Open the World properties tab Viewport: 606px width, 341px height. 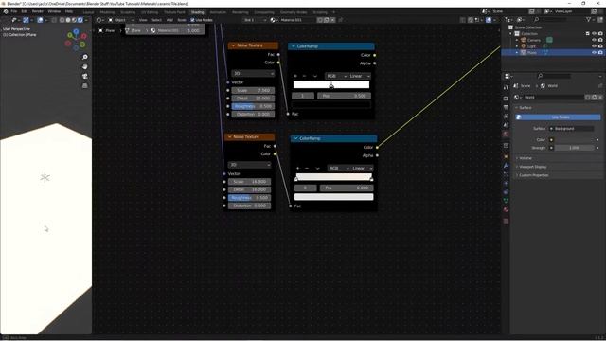[x=506, y=135]
